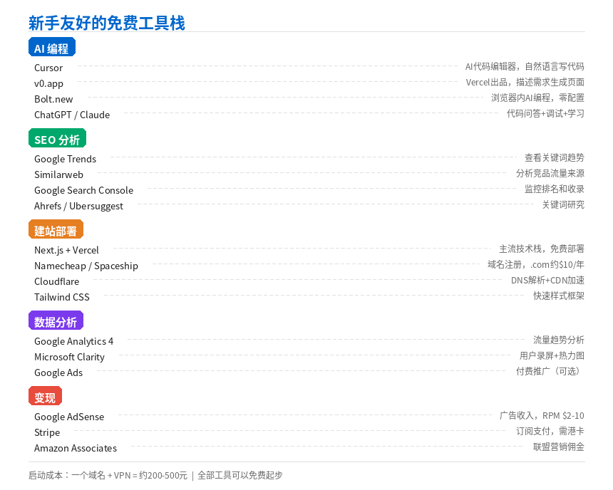This screenshot has width=613, height=490.
Task: Click the title 新手友好的免费工具栈
Action: 107,23
